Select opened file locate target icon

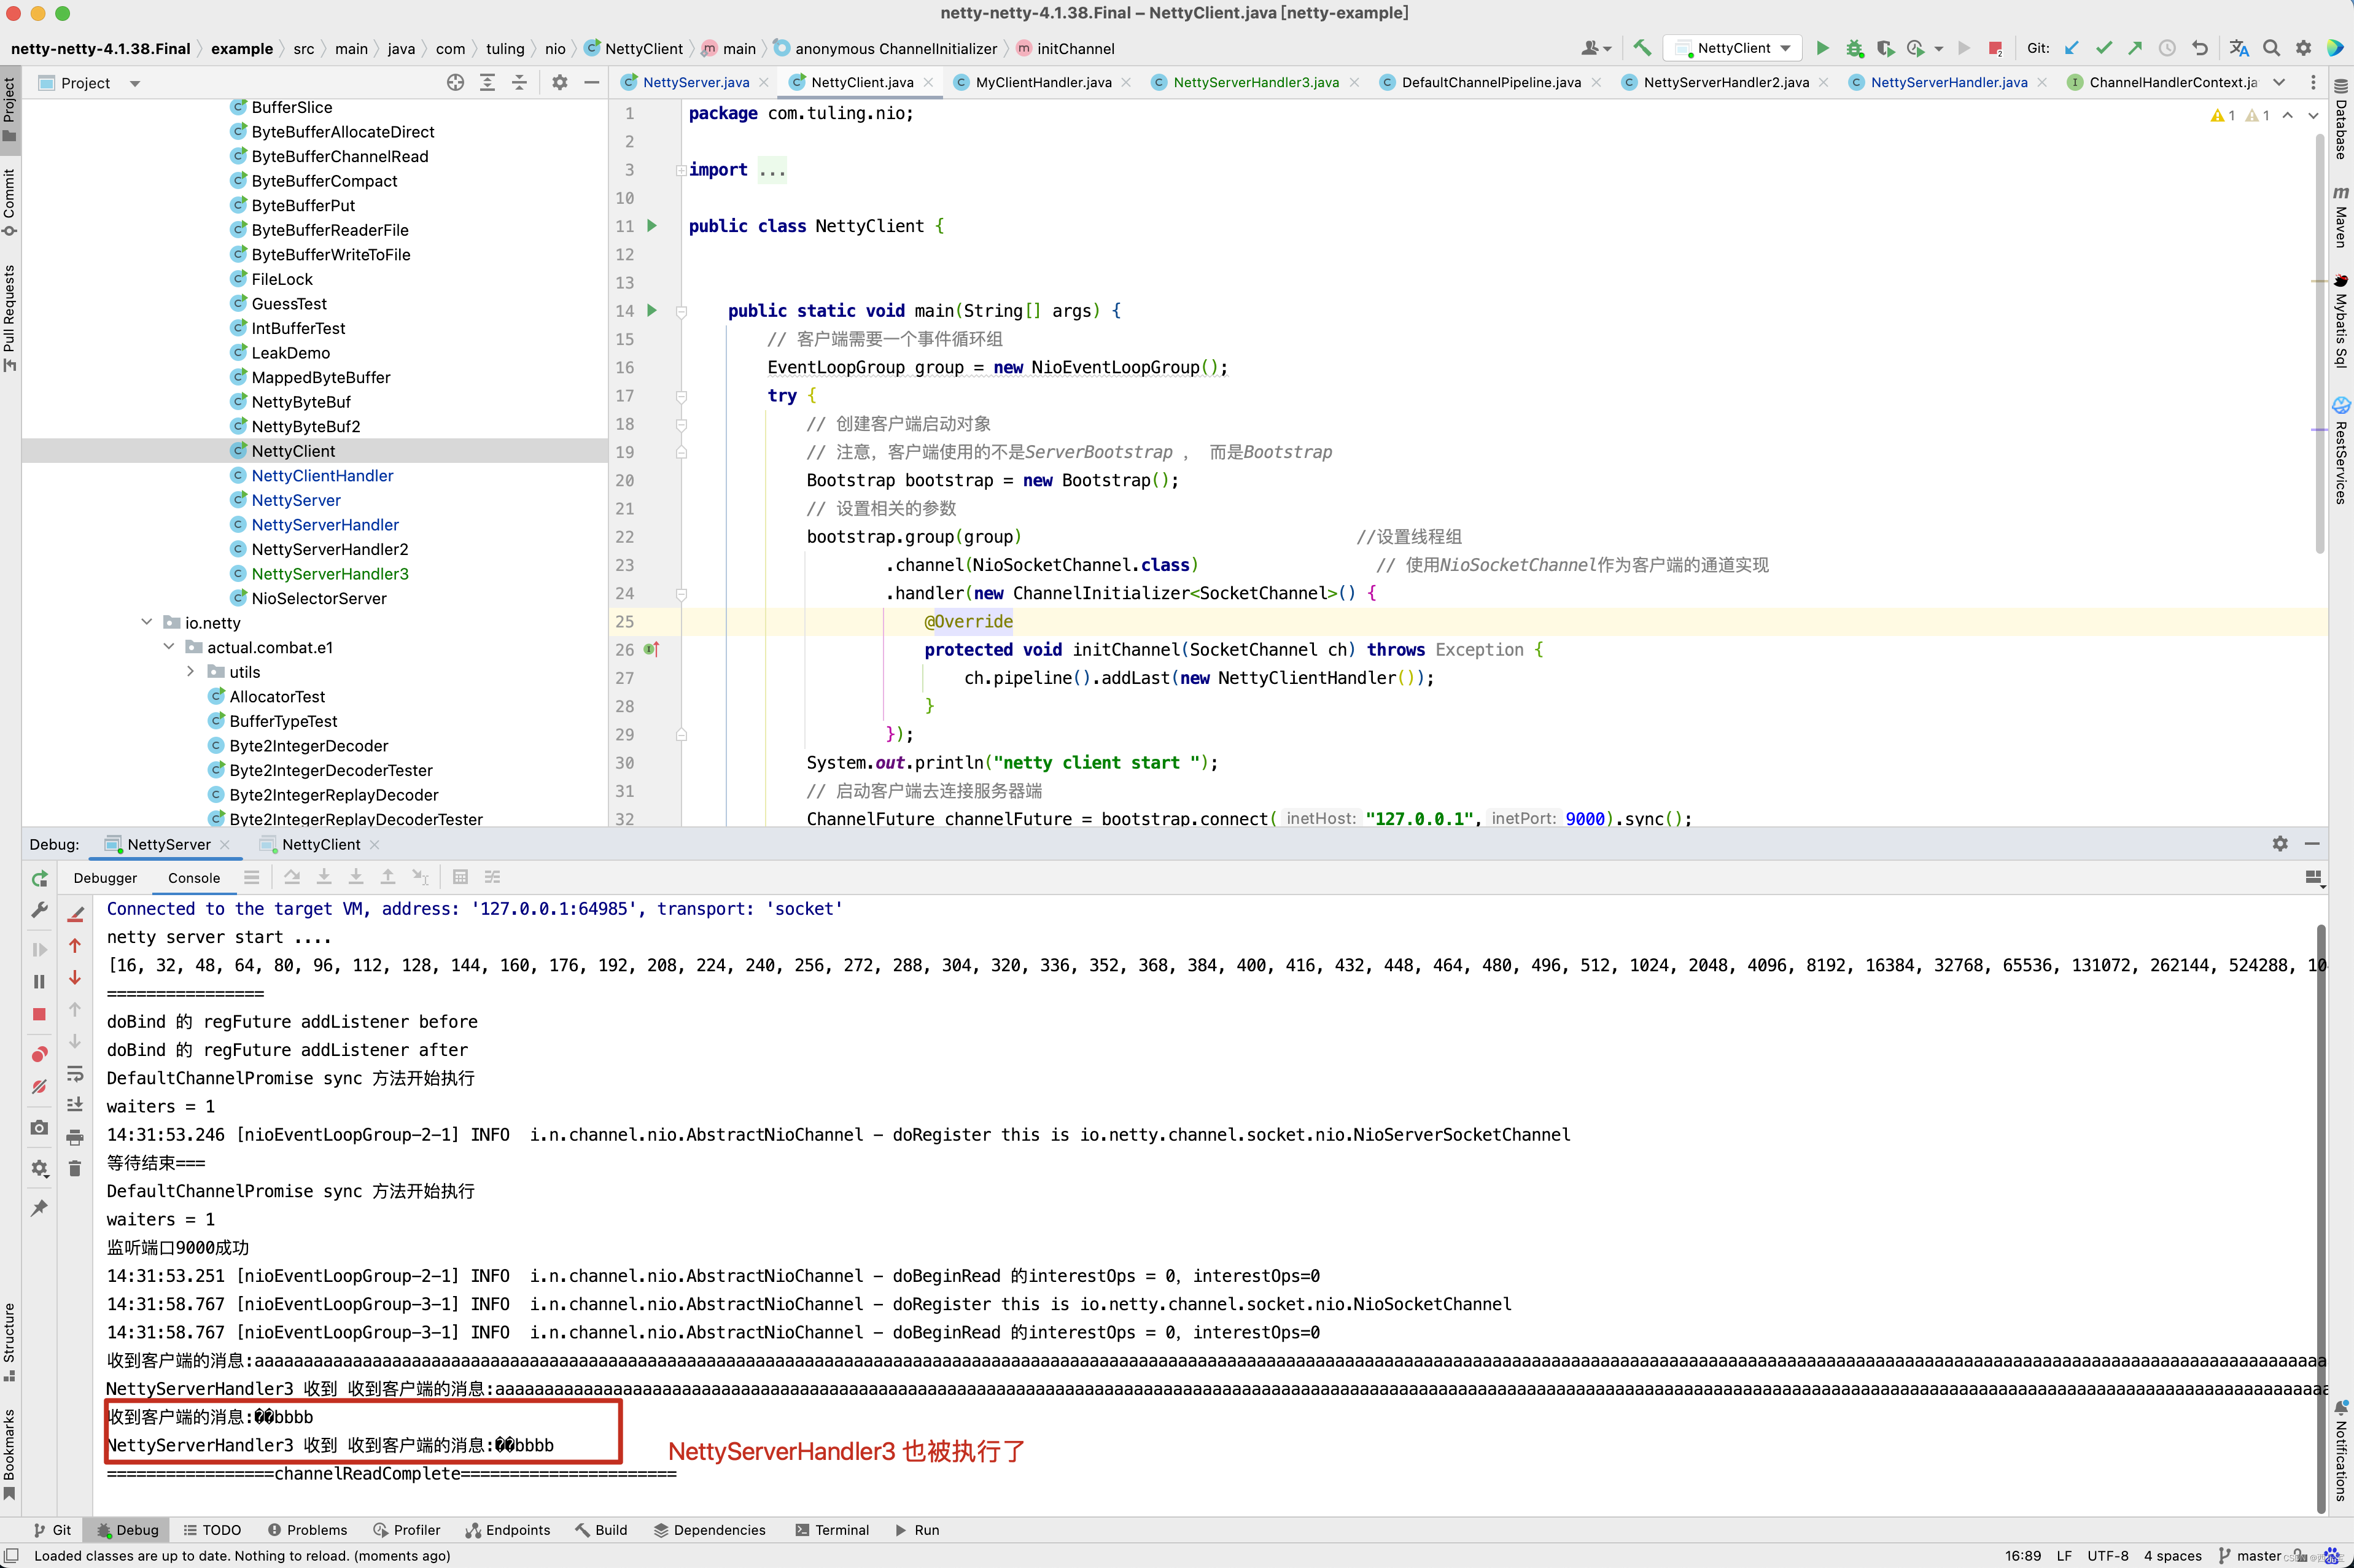point(455,83)
